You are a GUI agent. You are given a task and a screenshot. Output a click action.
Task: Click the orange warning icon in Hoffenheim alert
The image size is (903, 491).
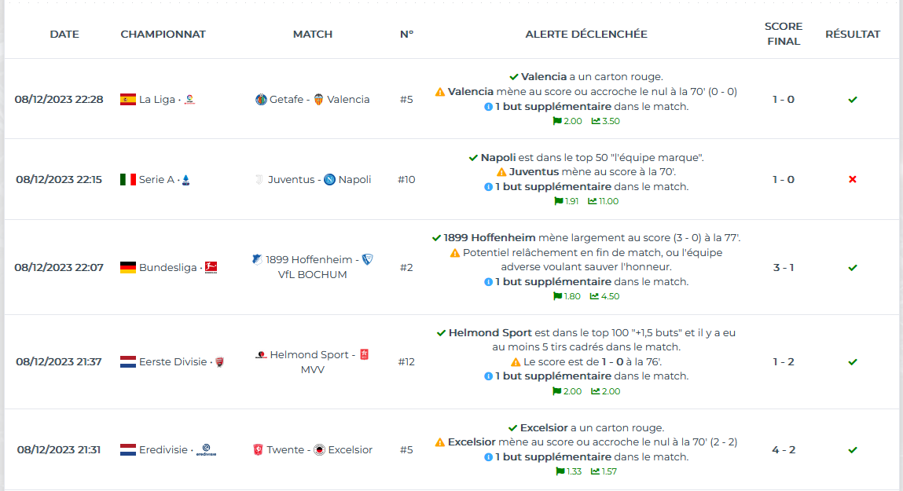[454, 253]
